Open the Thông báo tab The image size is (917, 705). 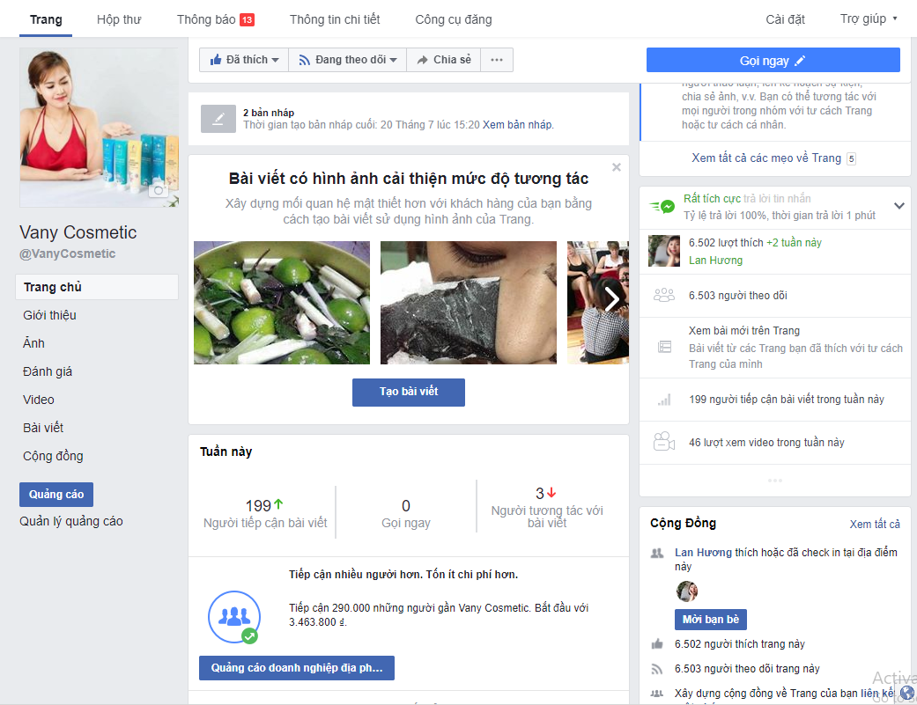click(x=216, y=19)
